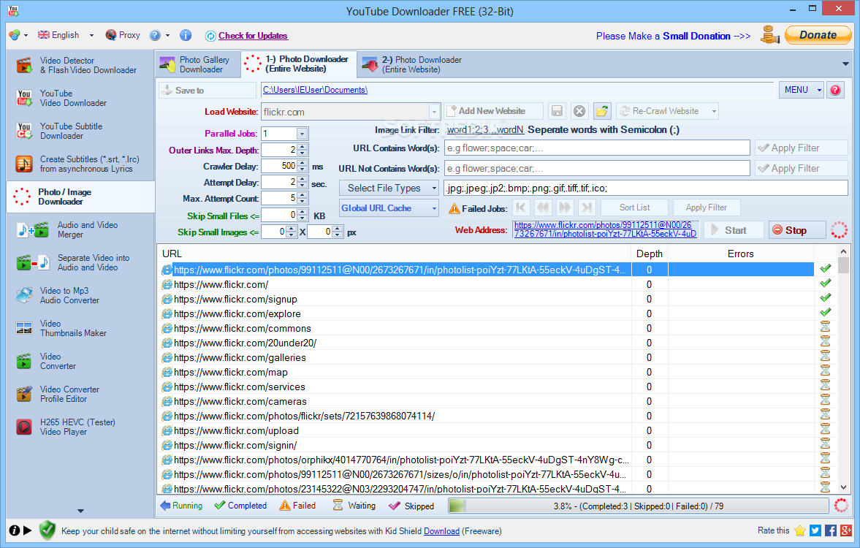Adjust the Crawler Delay stepper
860x548 pixels.
click(302, 166)
